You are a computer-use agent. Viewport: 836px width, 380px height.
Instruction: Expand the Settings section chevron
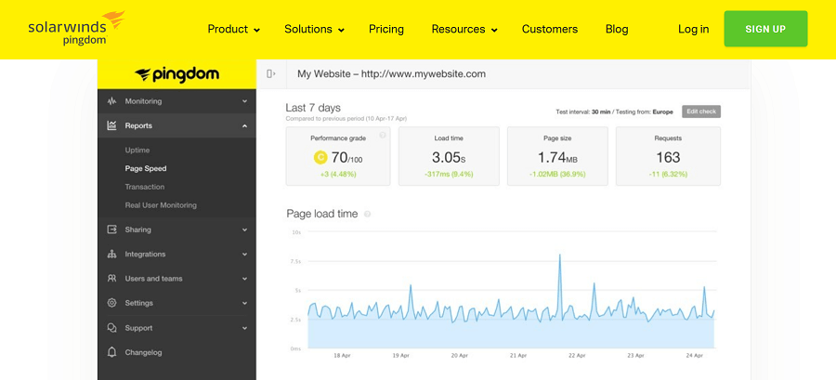click(x=244, y=303)
